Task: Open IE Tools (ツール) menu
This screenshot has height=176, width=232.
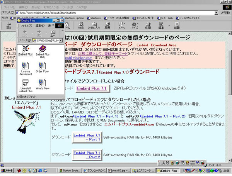Action: 68,7
